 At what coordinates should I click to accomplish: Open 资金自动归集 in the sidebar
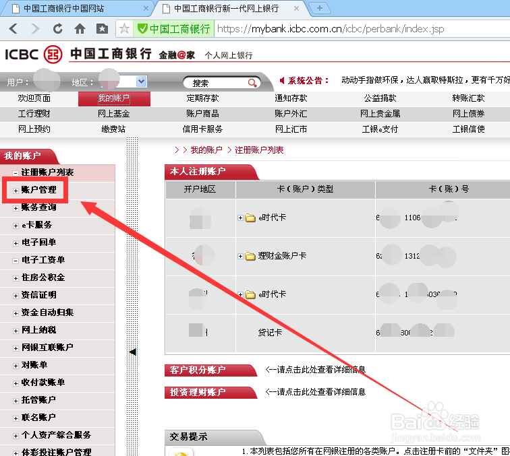coord(47,313)
